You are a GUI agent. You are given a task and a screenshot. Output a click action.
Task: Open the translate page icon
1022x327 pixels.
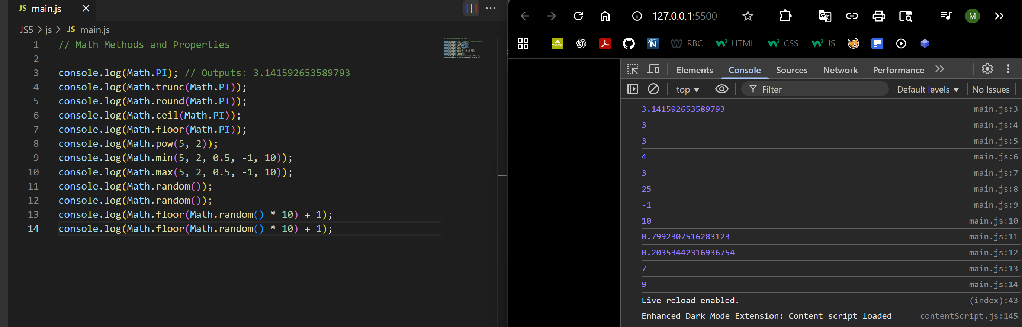click(825, 16)
